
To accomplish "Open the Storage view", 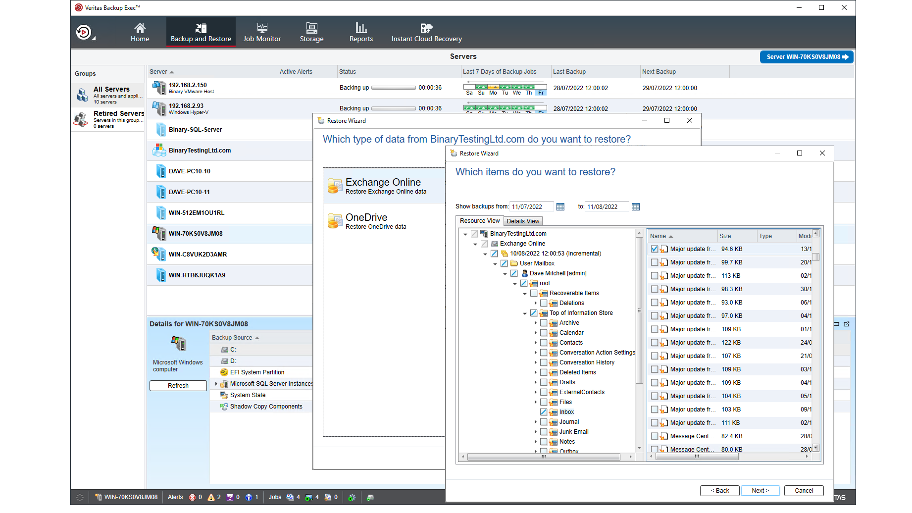I will [311, 32].
